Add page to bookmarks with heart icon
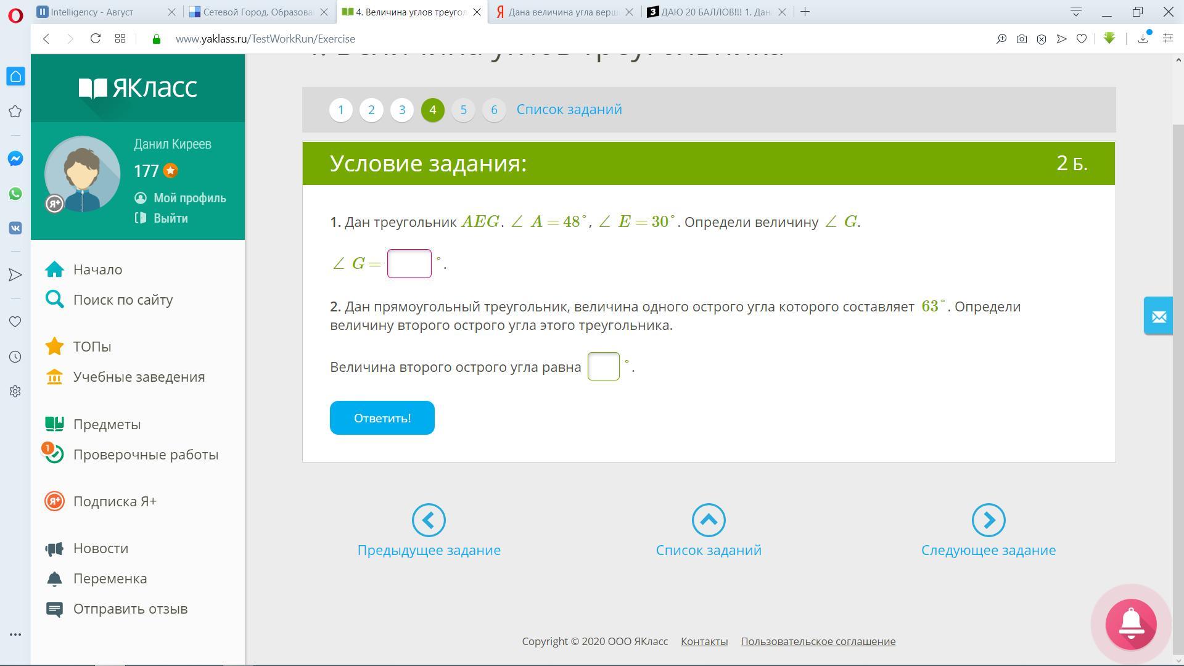 [x=1081, y=39]
